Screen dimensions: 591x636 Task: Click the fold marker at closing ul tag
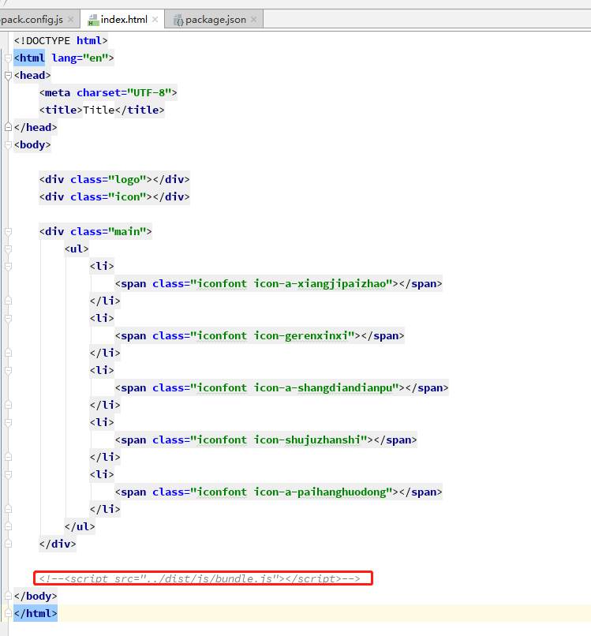8,526
